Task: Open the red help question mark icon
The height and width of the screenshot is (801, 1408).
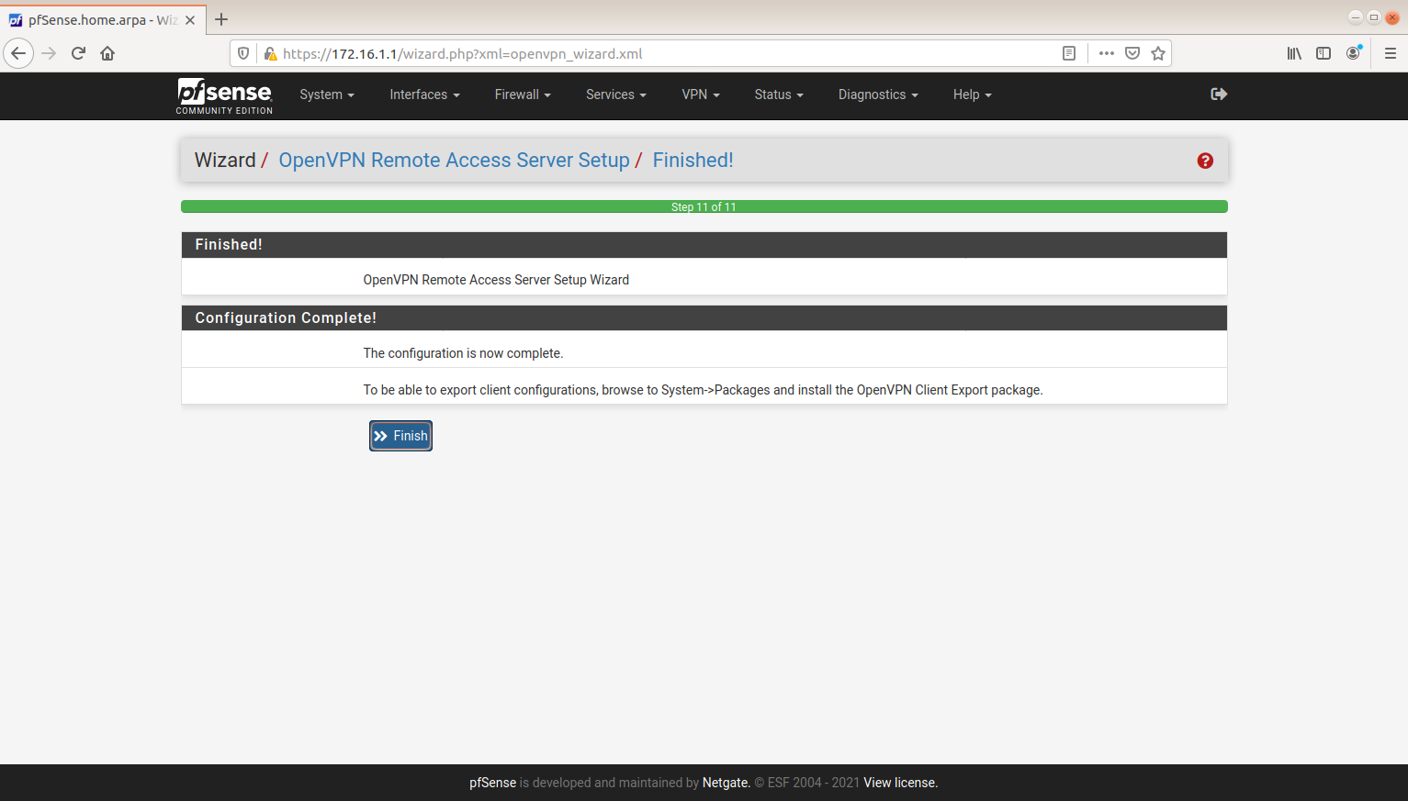Action: [1205, 161]
